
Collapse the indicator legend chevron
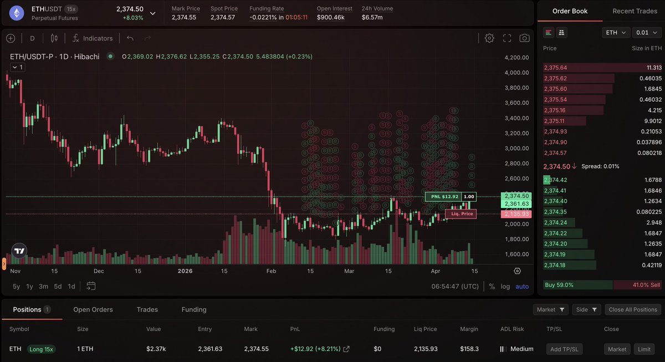(17, 68)
